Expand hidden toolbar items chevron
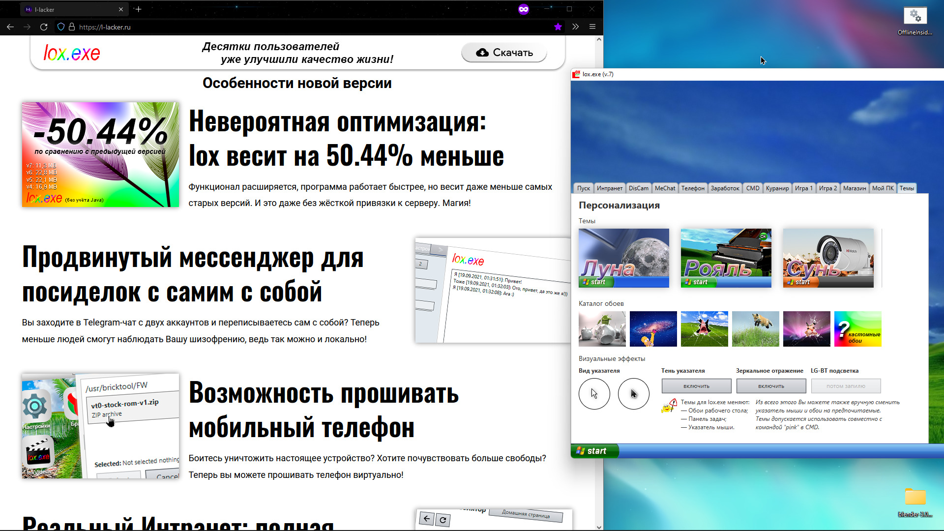Screen dimensions: 944x531 575,27
